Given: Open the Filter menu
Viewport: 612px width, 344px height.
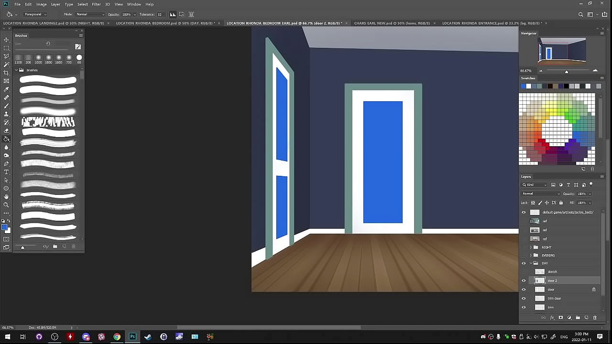Looking at the screenshot, I should click(96, 4).
